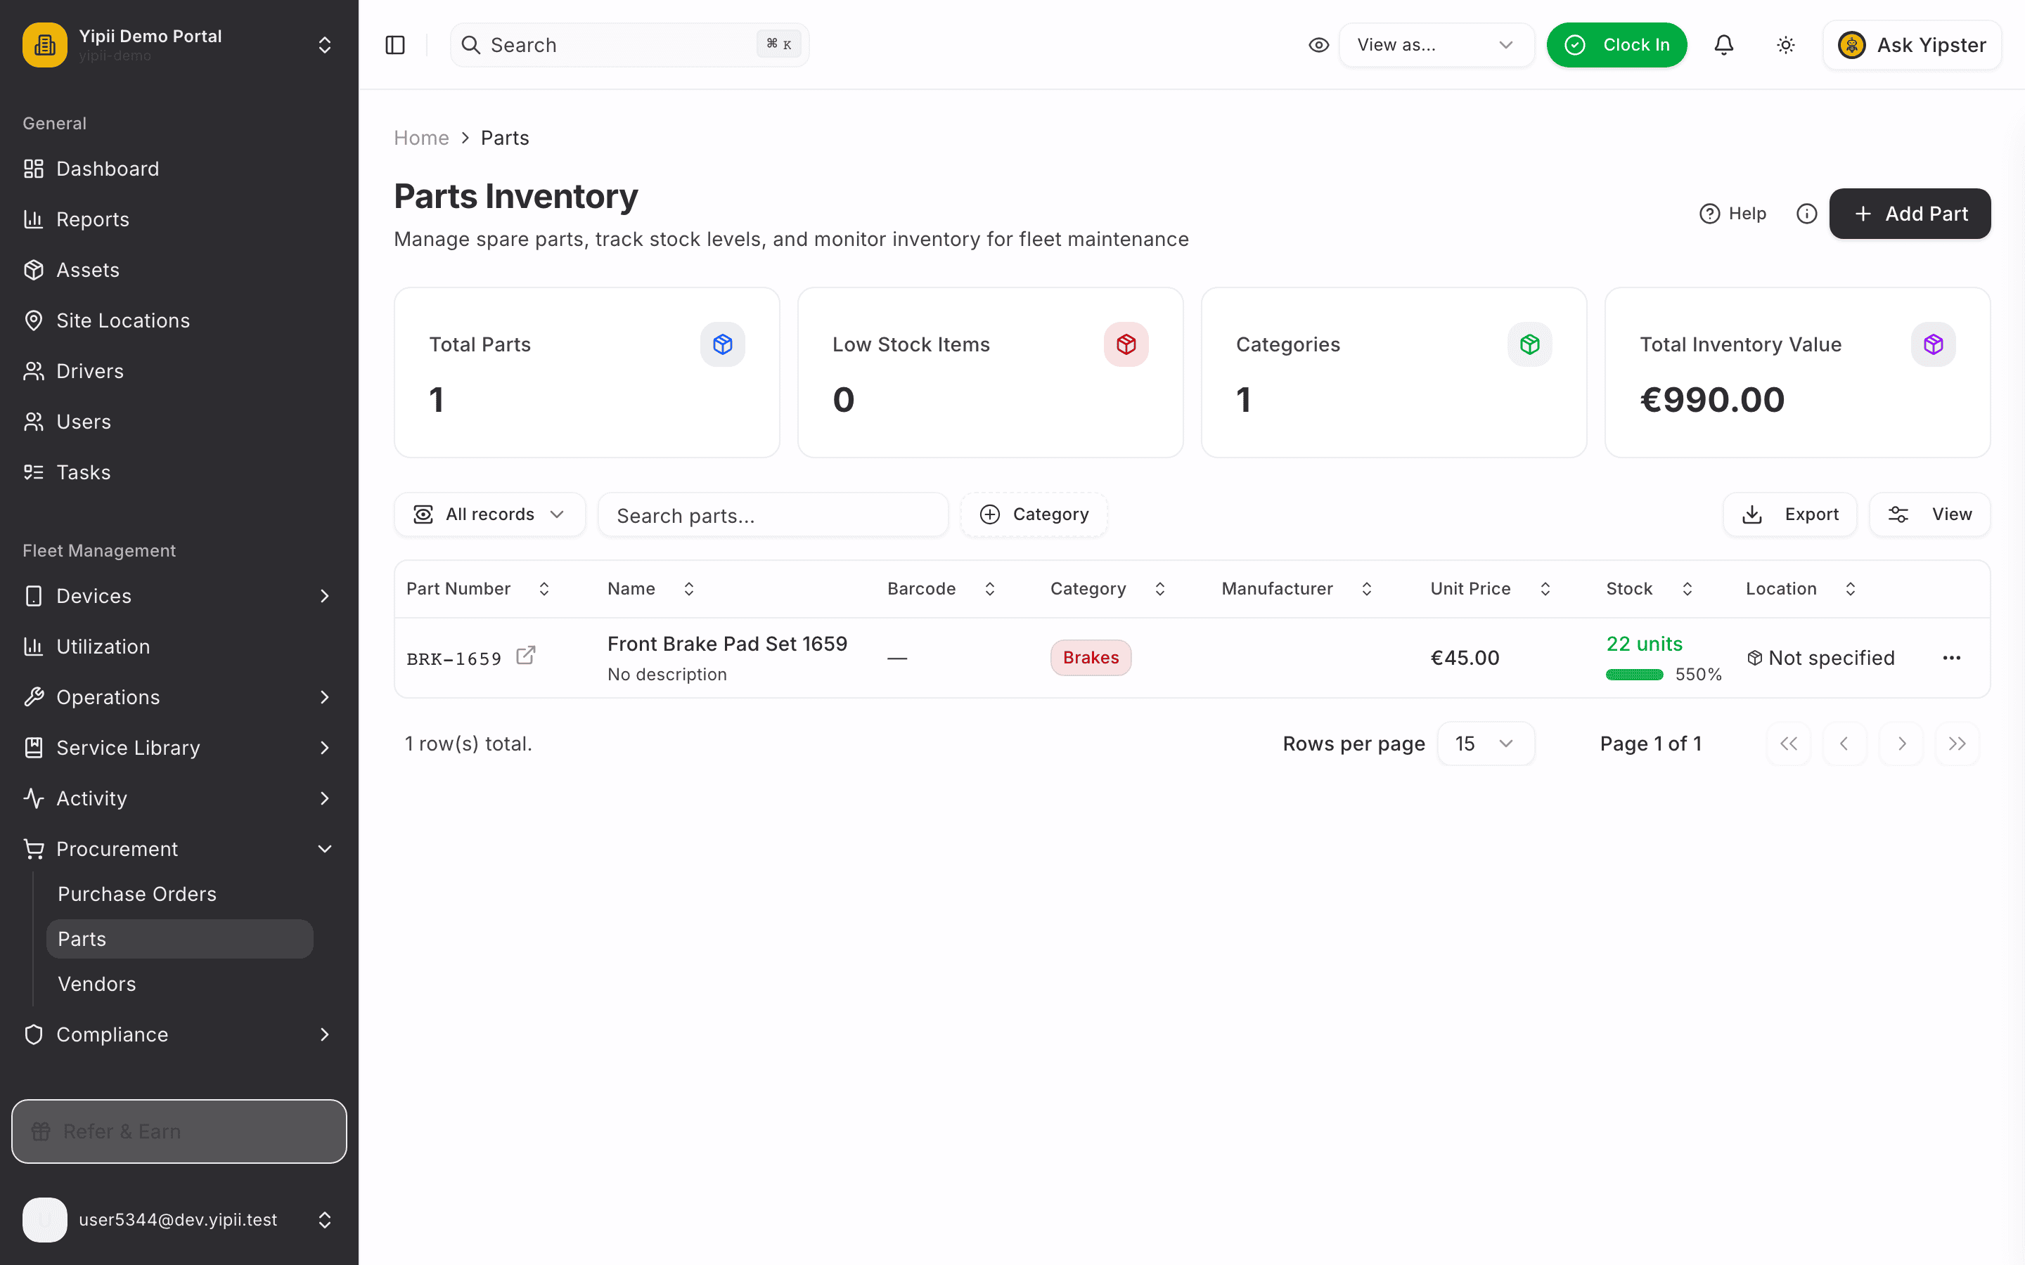Sort by Part Number column arrows

(544, 589)
